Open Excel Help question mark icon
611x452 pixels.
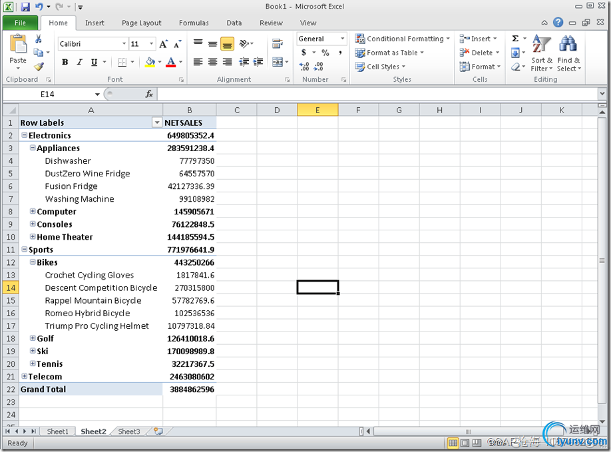point(558,23)
